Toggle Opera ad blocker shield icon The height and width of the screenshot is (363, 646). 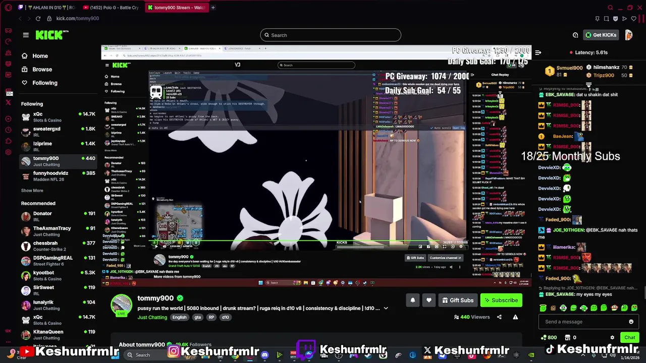point(615,19)
